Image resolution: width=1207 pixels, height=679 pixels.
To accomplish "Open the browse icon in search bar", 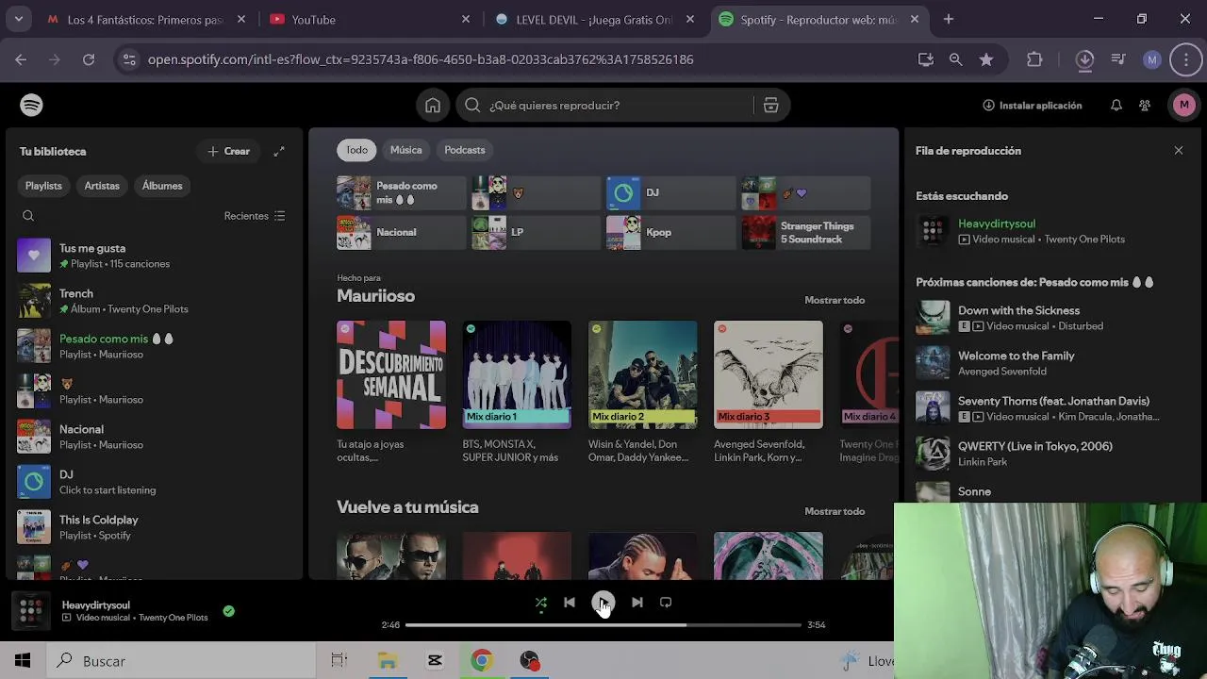I will tap(770, 106).
